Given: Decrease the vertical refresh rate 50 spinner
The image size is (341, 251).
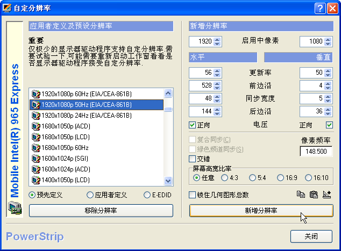Looking at the screenshot, I should (328, 75).
